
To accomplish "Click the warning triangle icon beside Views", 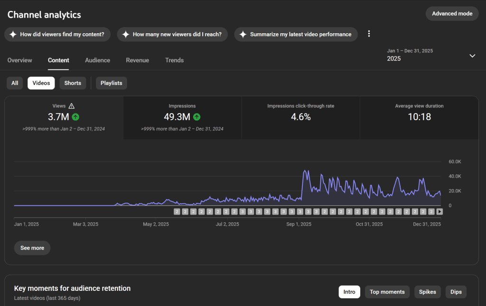I will (72, 106).
